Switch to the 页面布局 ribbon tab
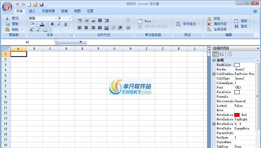Image resolution: width=261 pixels, height=148 pixels. [x=48, y=11]
